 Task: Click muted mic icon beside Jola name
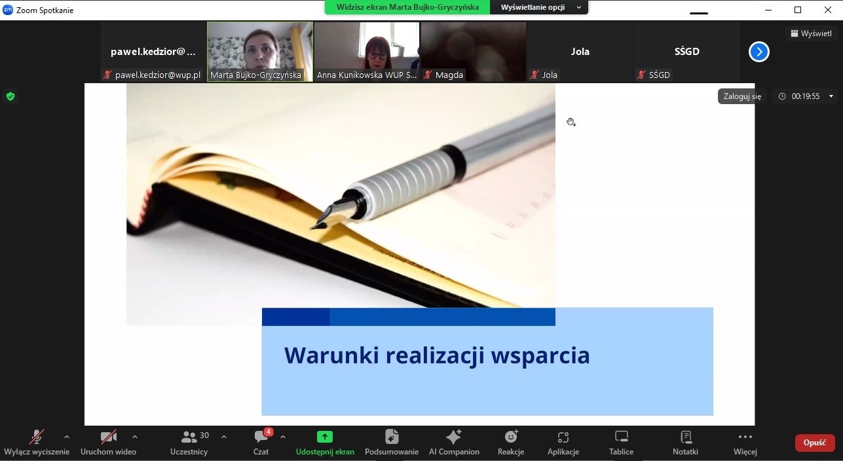click(x=535, y=75)
